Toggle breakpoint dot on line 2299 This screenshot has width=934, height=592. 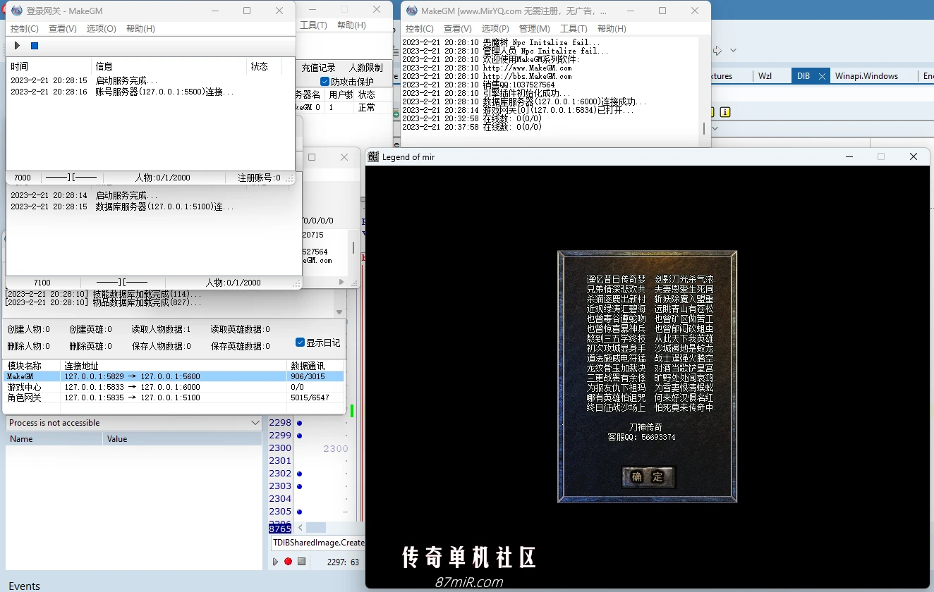[299, 436]
